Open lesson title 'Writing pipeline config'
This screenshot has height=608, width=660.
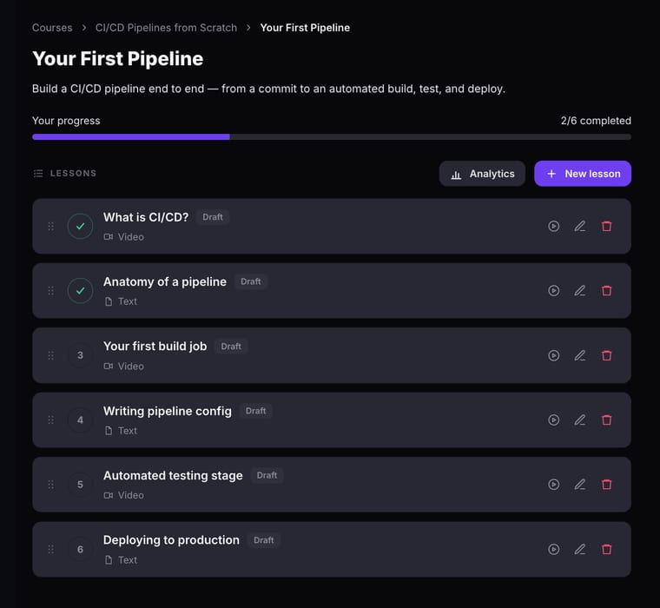[x=167, y=411]
